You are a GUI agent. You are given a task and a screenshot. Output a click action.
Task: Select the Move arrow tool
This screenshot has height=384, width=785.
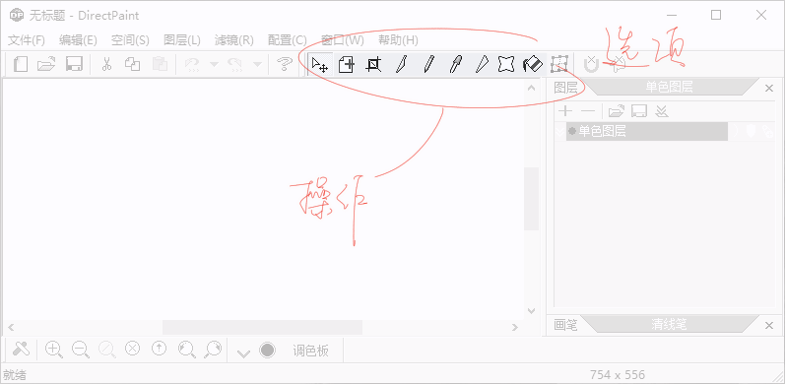[319, 65]
